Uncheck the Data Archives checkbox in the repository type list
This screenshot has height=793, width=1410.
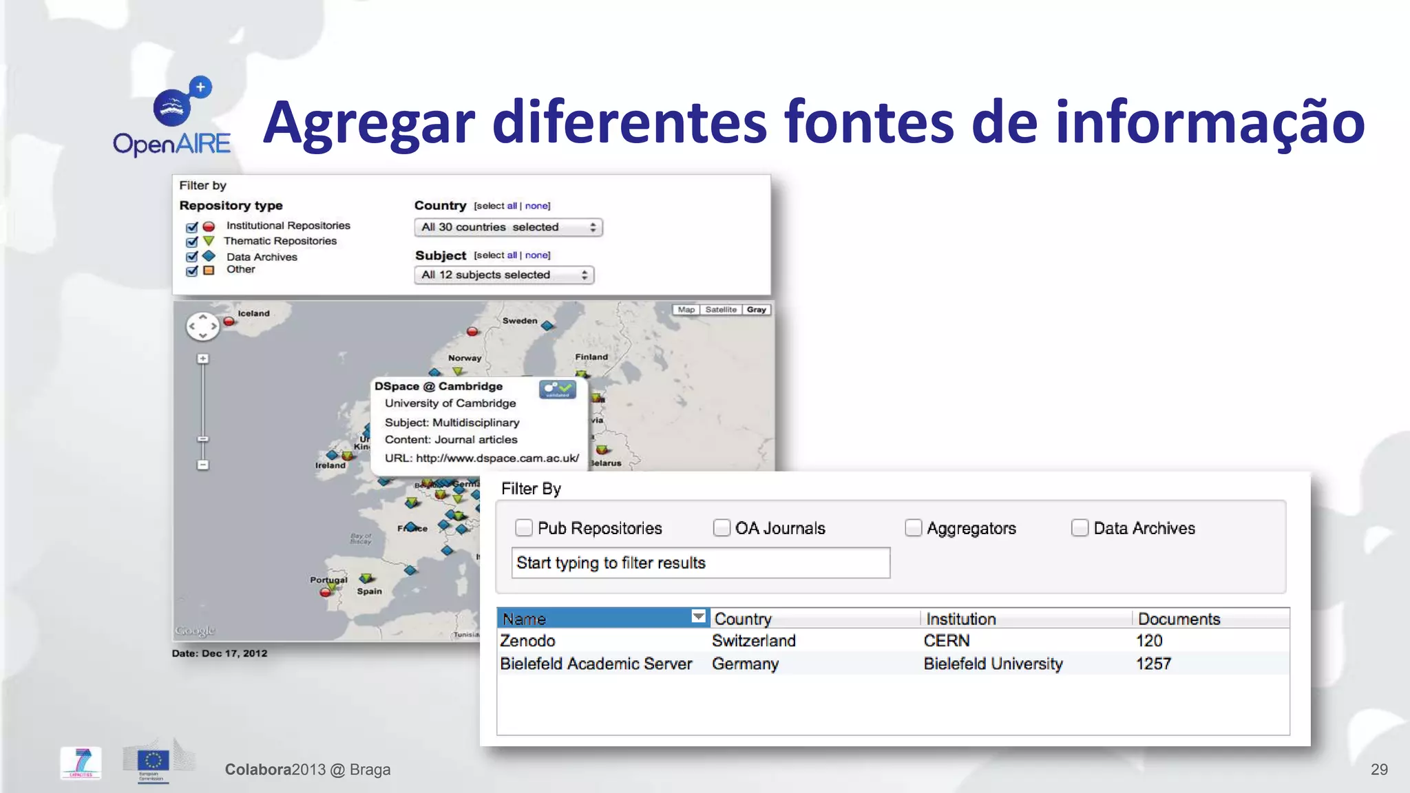(x=191, y=257)
